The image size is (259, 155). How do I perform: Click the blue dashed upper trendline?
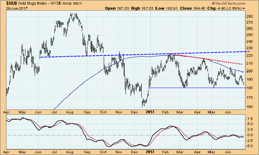(x=143, y=55)
